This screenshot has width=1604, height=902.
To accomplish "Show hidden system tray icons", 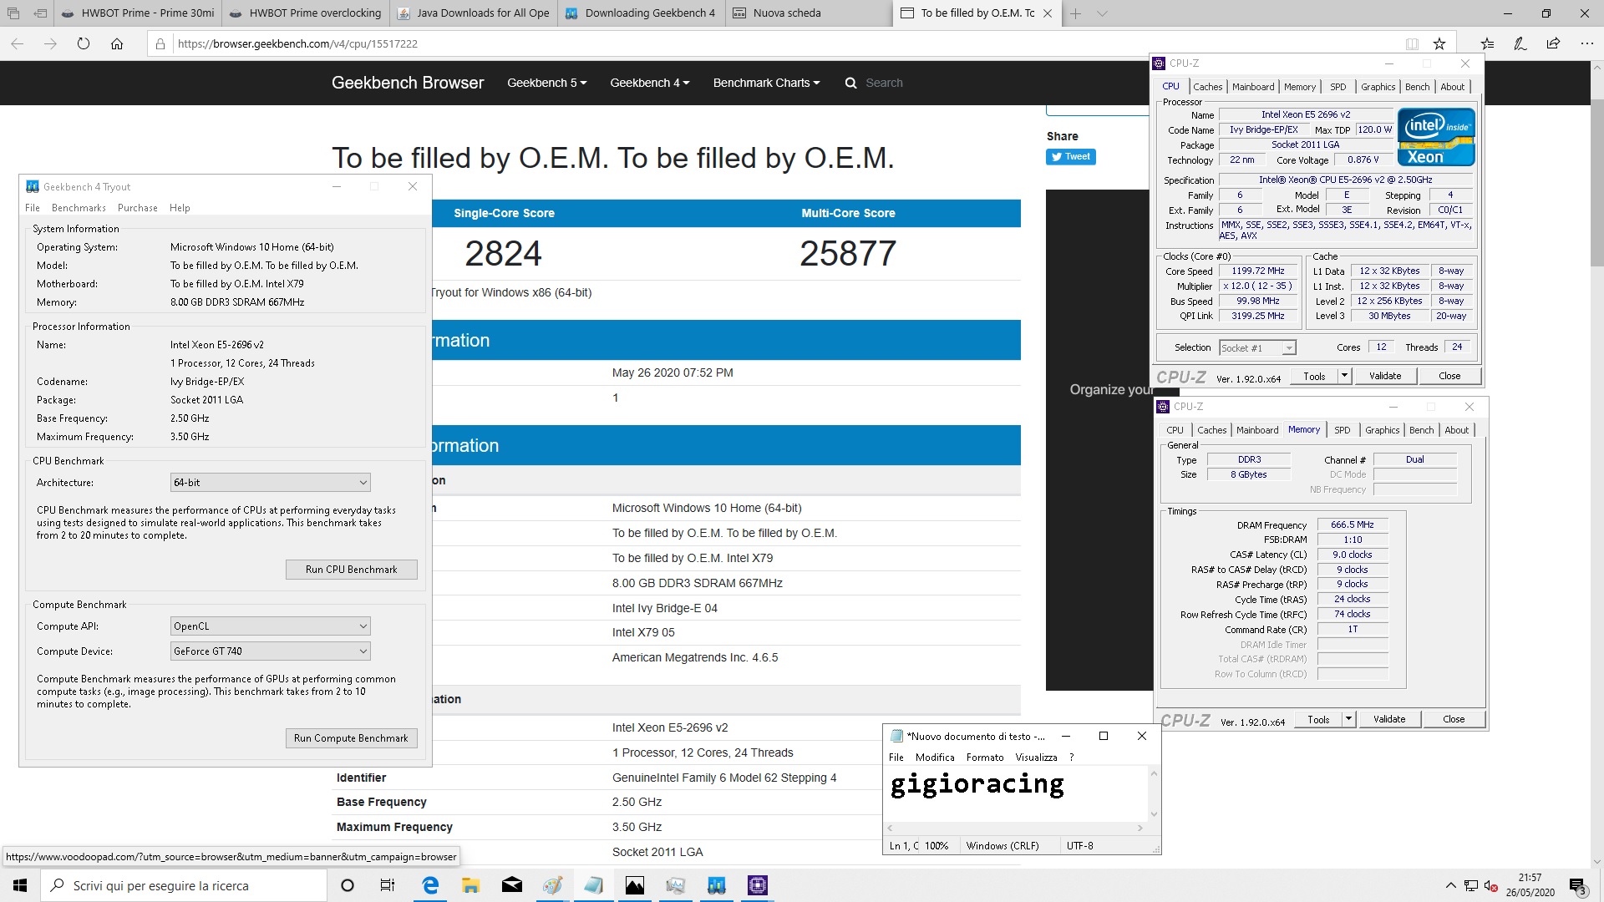I will pyautogui.click(x=1450, y=885).
